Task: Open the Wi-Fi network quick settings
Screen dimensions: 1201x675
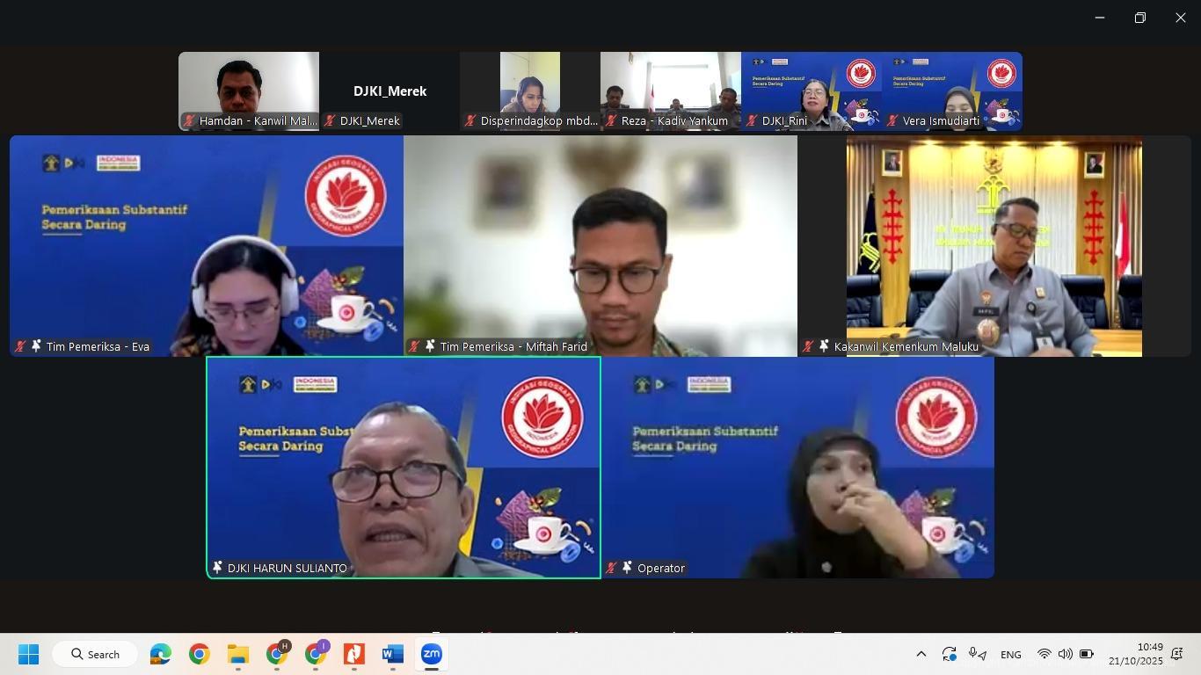Action: 1044,655
